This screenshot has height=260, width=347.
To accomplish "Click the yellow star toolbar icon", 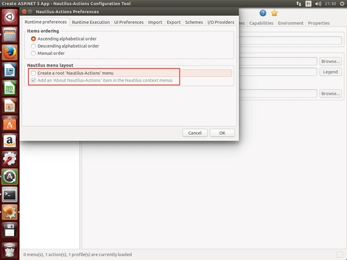I will [274, 13].
